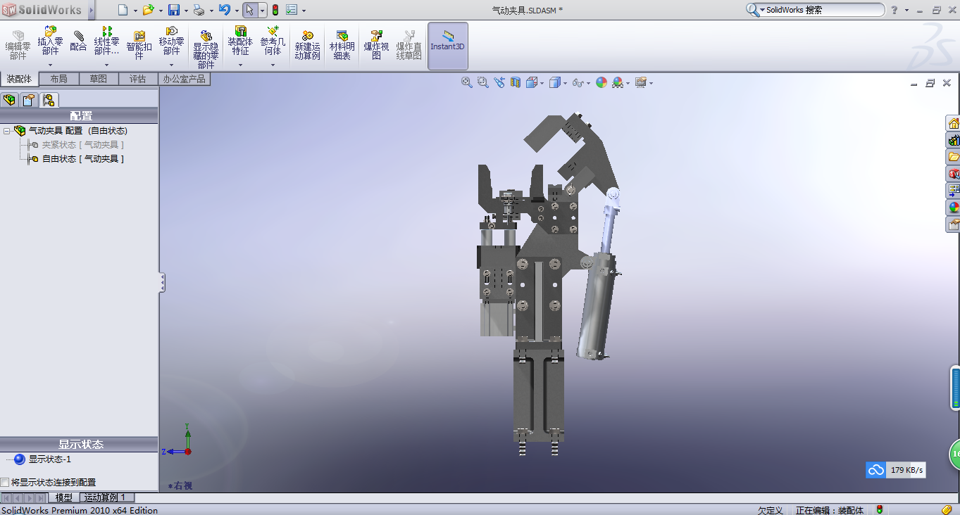This screenshot has height=515, width=960.
Task: Click the Help question mark button
Action: pyautogui.click(x=894, y=10)
